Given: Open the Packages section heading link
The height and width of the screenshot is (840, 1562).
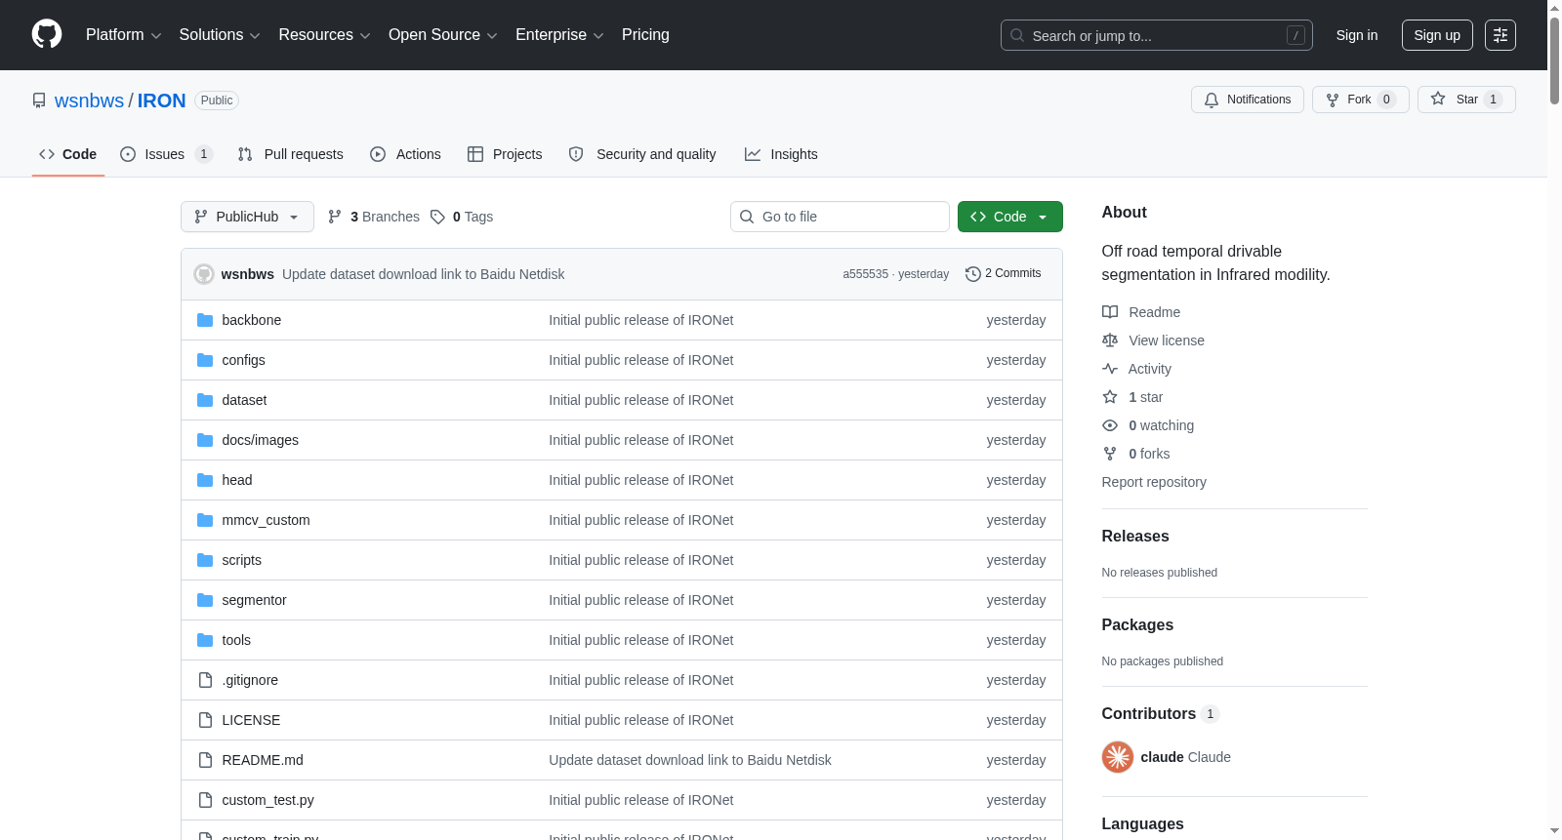Looking at the screenshot, I should (x=1137, y=625).
